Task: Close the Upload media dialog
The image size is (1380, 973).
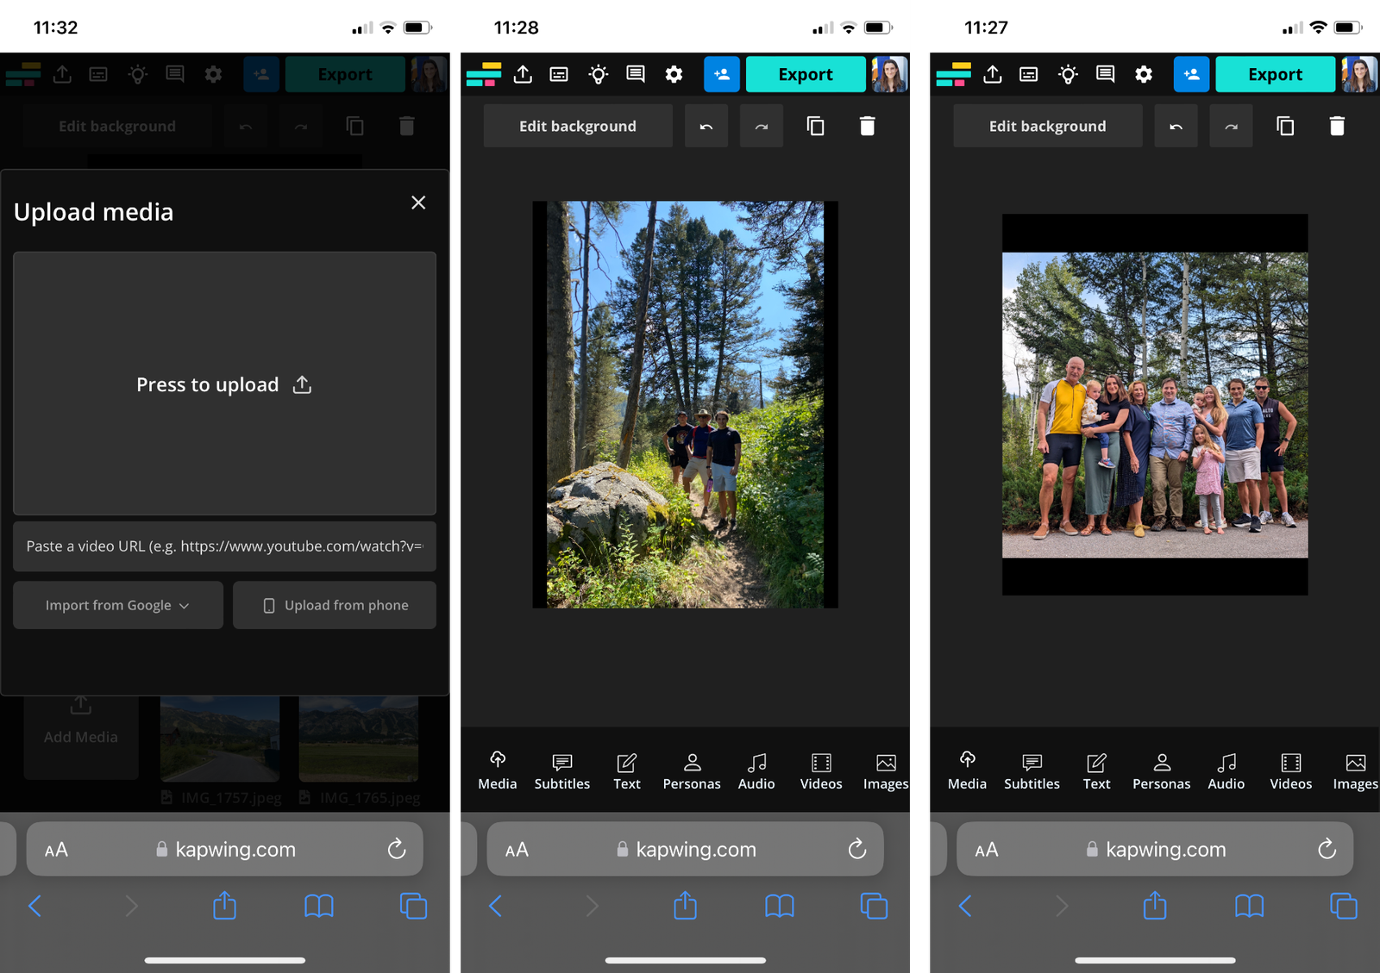Action: [x=418, y=203]
